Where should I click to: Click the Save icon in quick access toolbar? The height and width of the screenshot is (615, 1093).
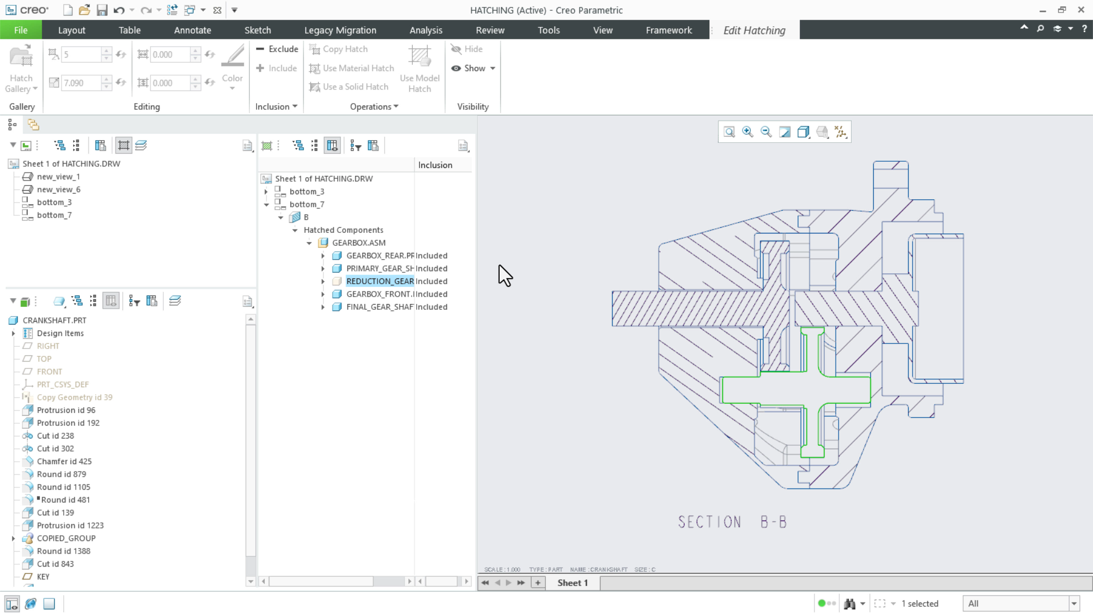102,10
